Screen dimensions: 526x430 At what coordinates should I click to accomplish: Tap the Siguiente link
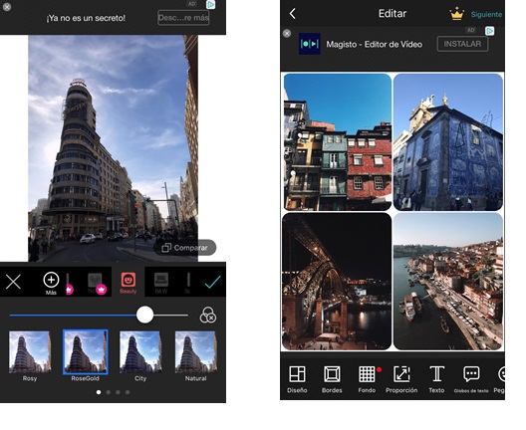486,14
